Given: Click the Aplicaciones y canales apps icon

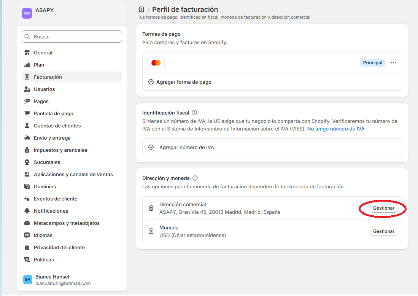Looking at the screenshot, I should 27,174.
